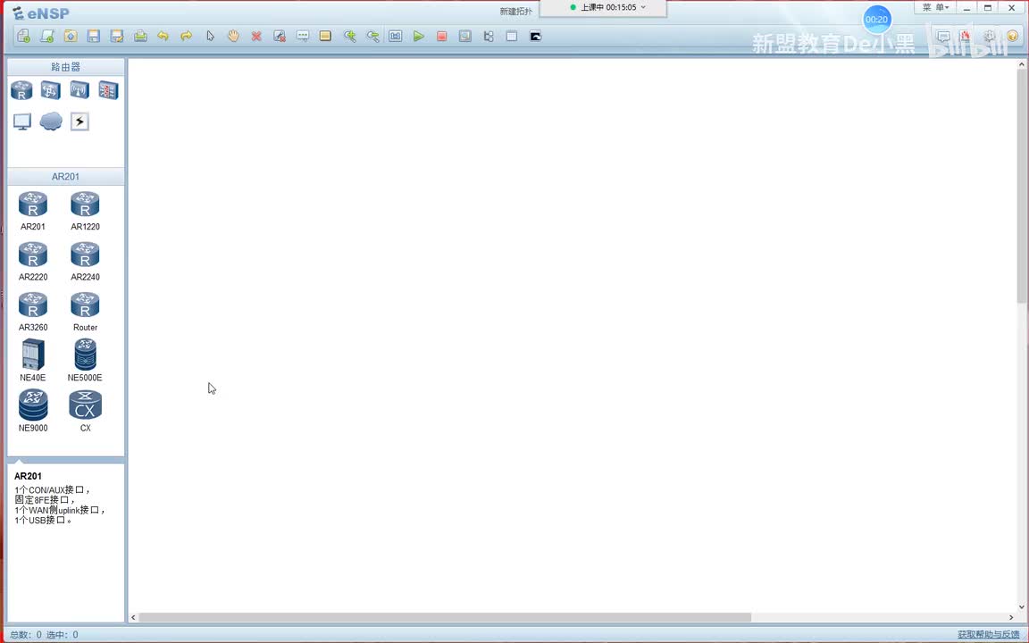
Task: Open the 获取帮助与反馈 link
Action: click(988, 634)
